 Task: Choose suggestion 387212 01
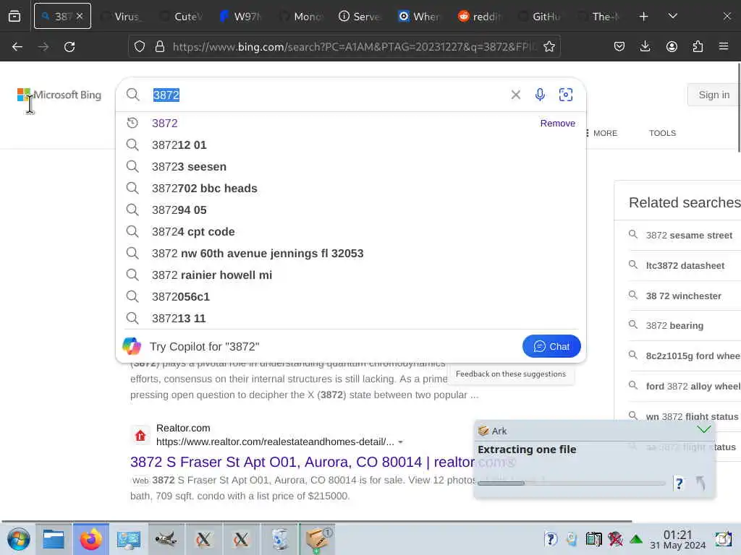pyautogui.click(x=351, y=145)
